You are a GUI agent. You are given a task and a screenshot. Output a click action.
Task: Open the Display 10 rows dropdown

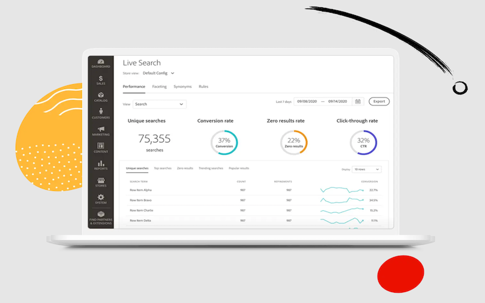[x=367, y=170]
